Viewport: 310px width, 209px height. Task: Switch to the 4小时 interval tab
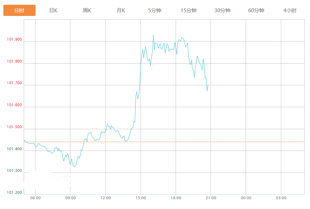coord(290,10)
